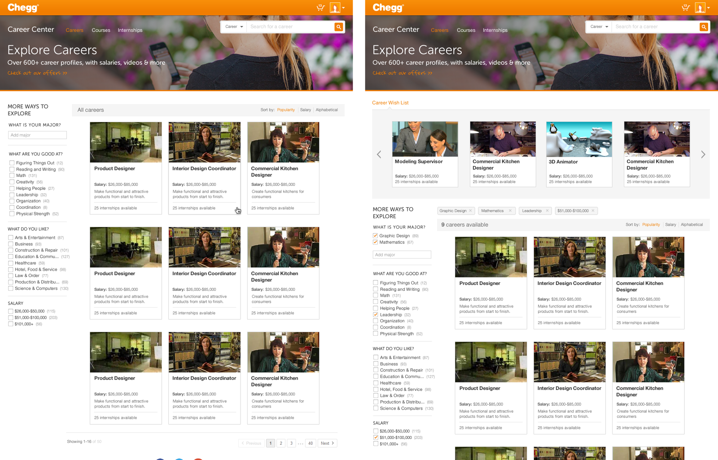718x460 pixels.
Task: Remove the $51,000-$100,000 filter tag
Action: (x=593, y=210)
